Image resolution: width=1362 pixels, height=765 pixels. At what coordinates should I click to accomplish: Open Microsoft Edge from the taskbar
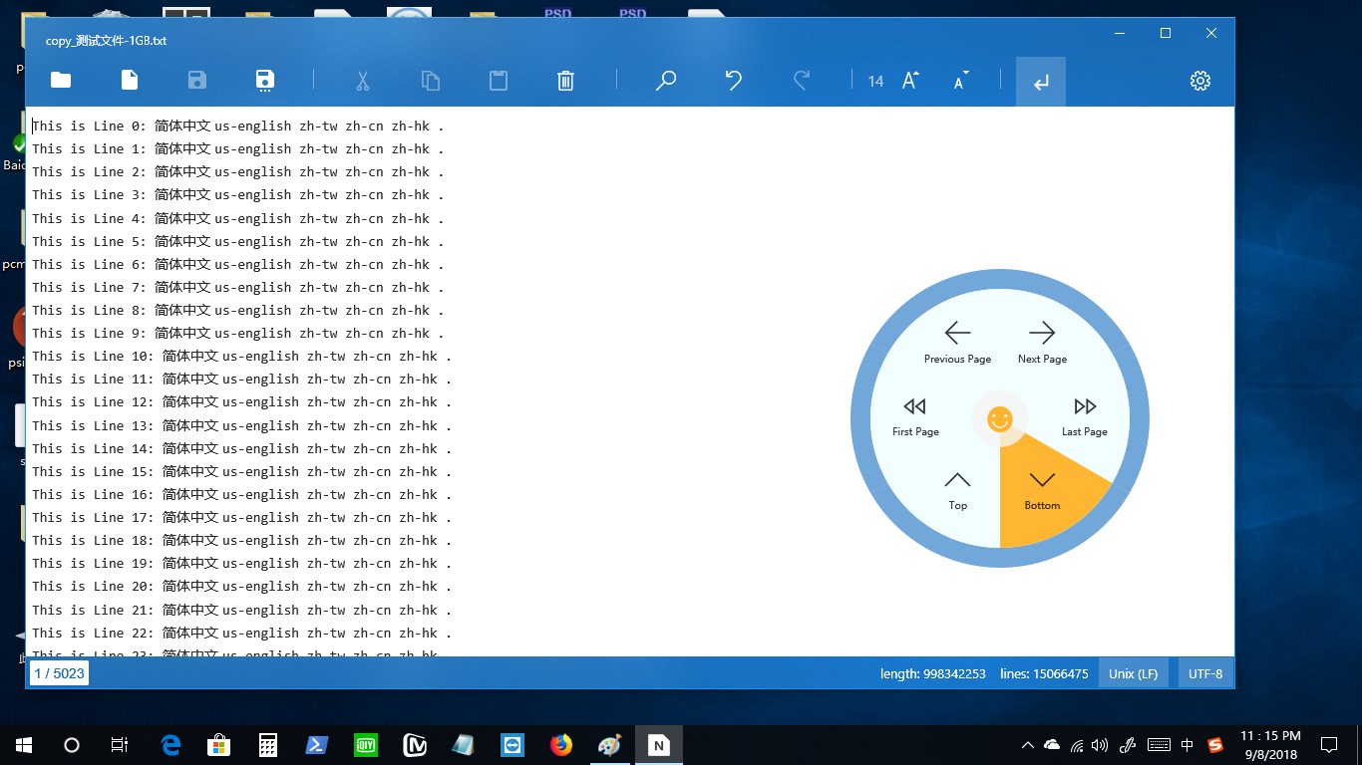170,745
